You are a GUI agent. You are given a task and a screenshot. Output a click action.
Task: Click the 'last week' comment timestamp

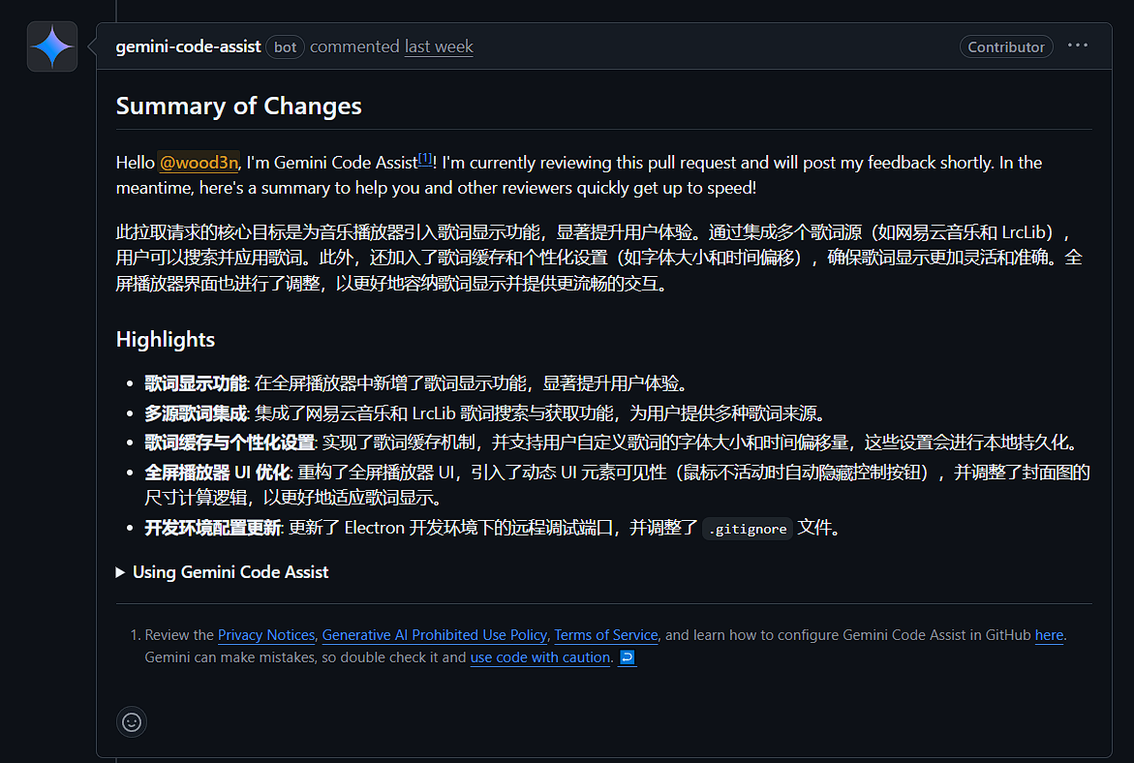pyautogui.click(x=439, y=46)
